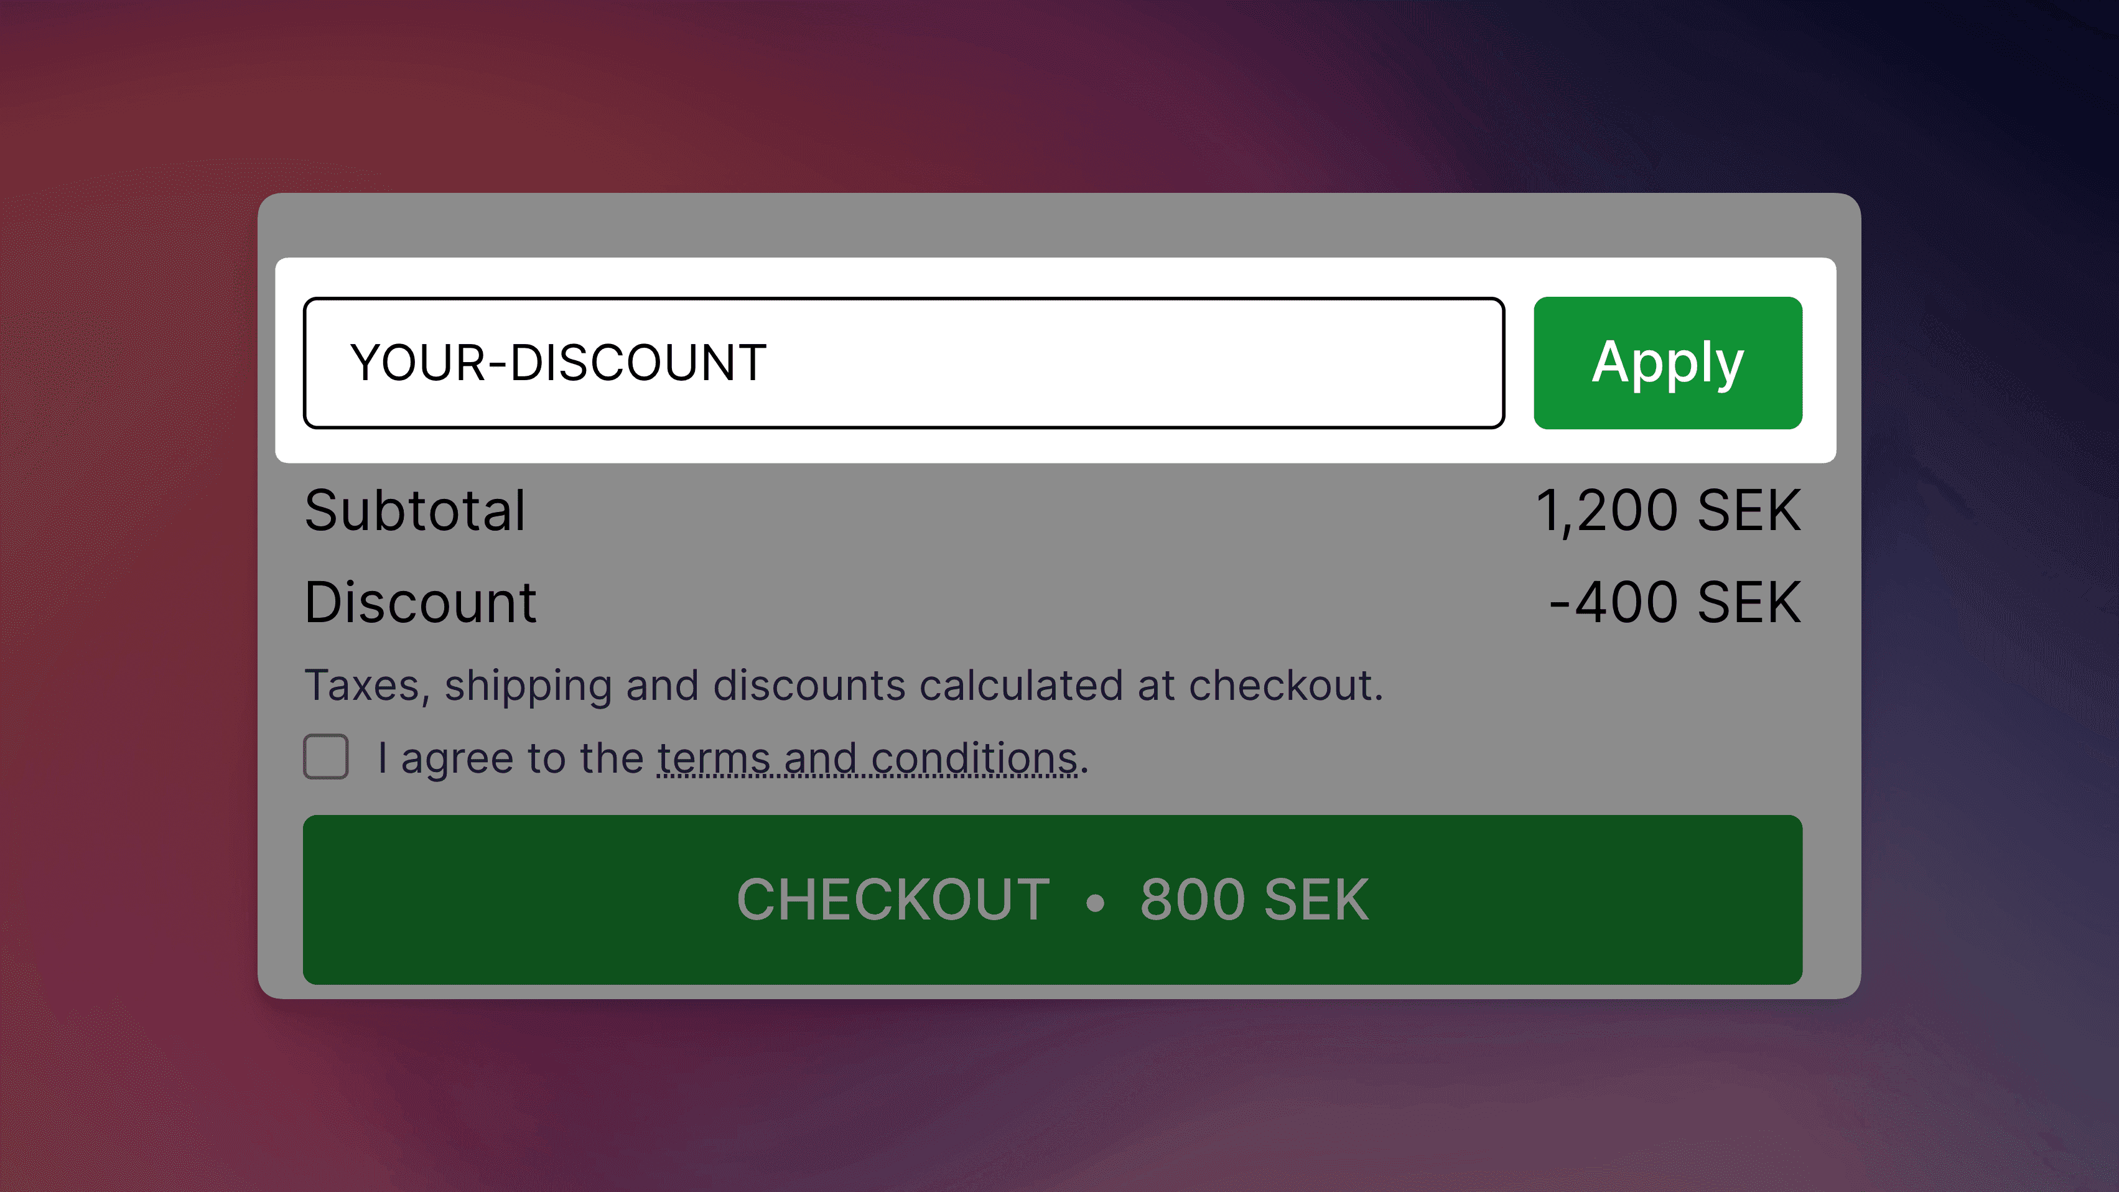Screen dimensions: 2119x1192
Task: Click inside the white discount bar area
Action: pos(905,362)
